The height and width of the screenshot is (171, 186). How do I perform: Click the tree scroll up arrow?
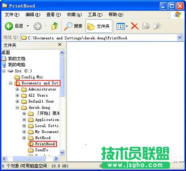[62, 53]
